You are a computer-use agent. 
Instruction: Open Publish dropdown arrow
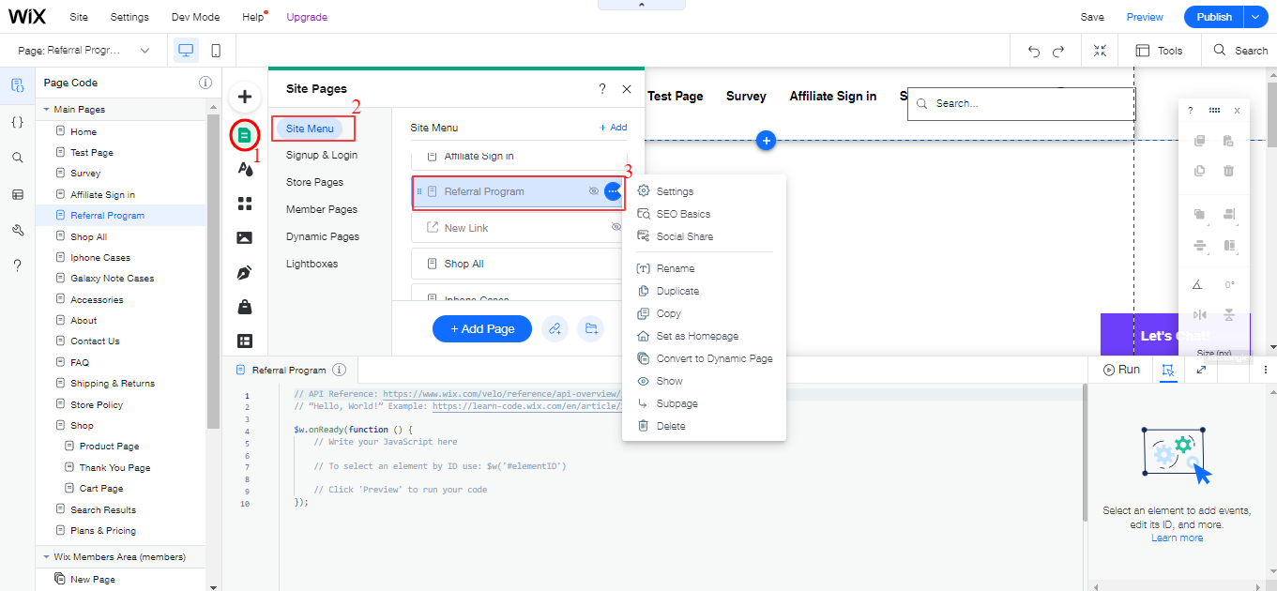point(1255,17)
